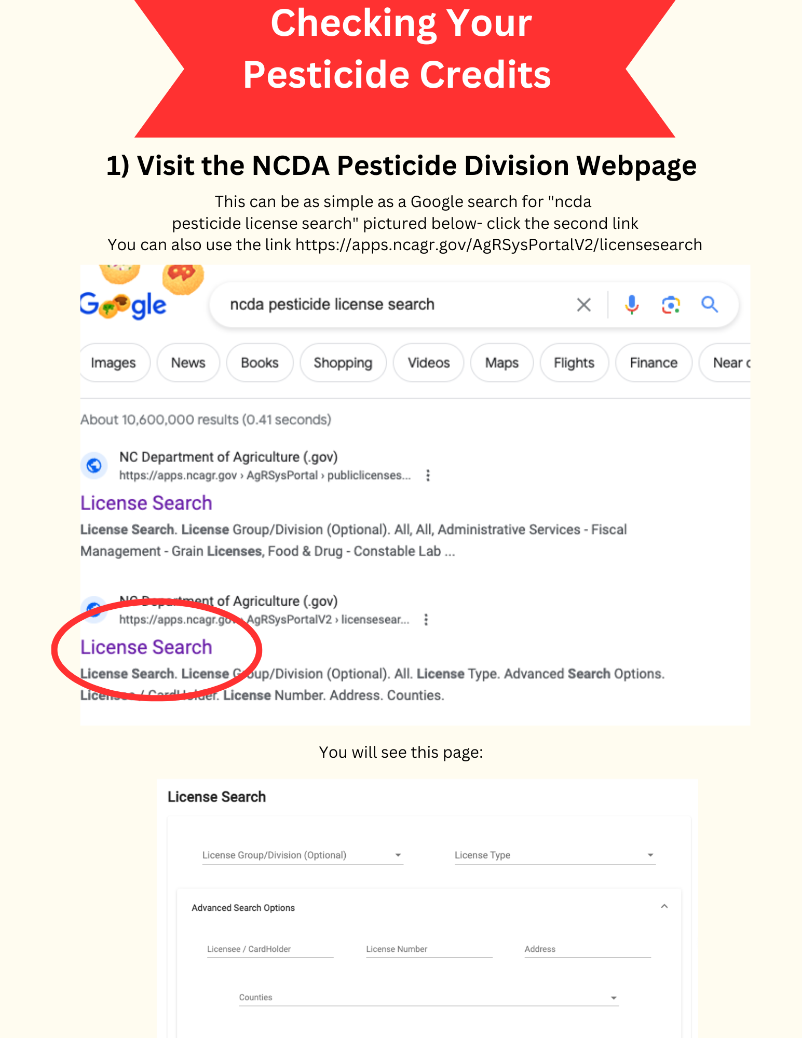Open Google Lens image search icon
The width and height of the screenshot is (802, 1038).
pyautogui.click(x=671, y=305)
